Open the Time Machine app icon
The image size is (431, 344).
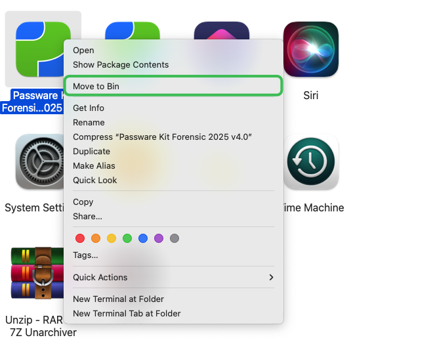[311, 161]
